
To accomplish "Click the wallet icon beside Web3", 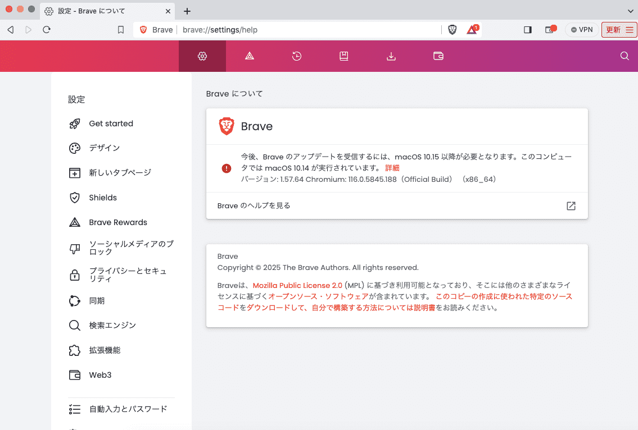I will [74, 375].
